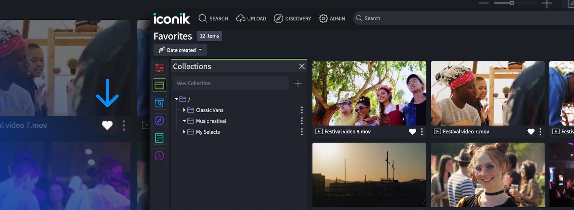The image size is (574, 210).
Task: Open the teal notes sidebar icon
Action: tap(159, 138)
